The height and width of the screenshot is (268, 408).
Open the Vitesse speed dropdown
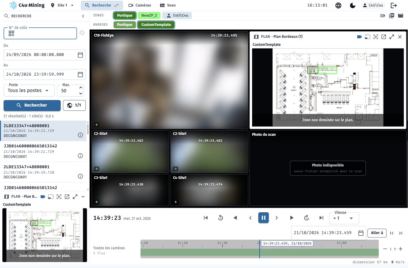(344, 218)
